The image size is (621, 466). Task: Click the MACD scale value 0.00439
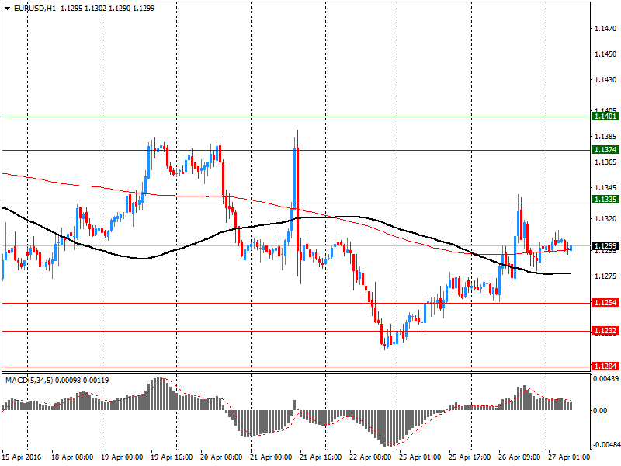[606, 379]
